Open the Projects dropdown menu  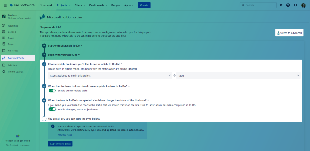click(x=63, y=5)
